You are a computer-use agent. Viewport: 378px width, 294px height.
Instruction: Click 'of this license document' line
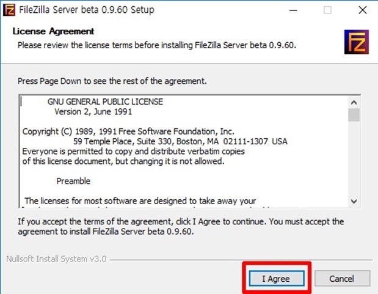click(x=123, y=161)
